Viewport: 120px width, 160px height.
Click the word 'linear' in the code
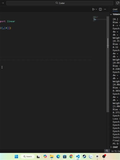pos(11,21)
